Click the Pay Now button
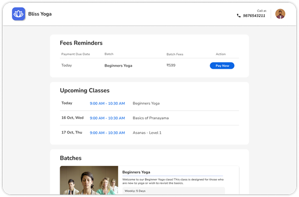The height and width of the screenshot is (197, 299). 222,66
